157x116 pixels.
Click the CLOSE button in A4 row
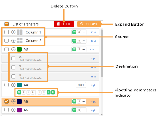[81, 85]
